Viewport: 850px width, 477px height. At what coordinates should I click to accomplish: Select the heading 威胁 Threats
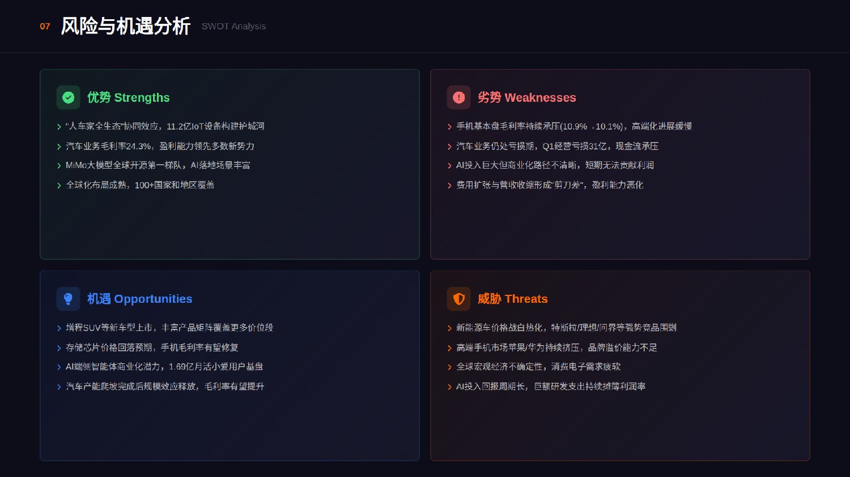click(x=512, y=299)
